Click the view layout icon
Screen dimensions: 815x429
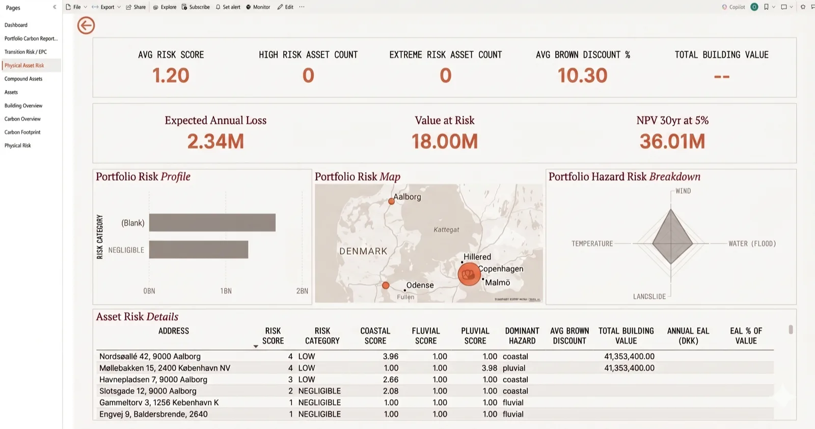[x=784, y=7]
